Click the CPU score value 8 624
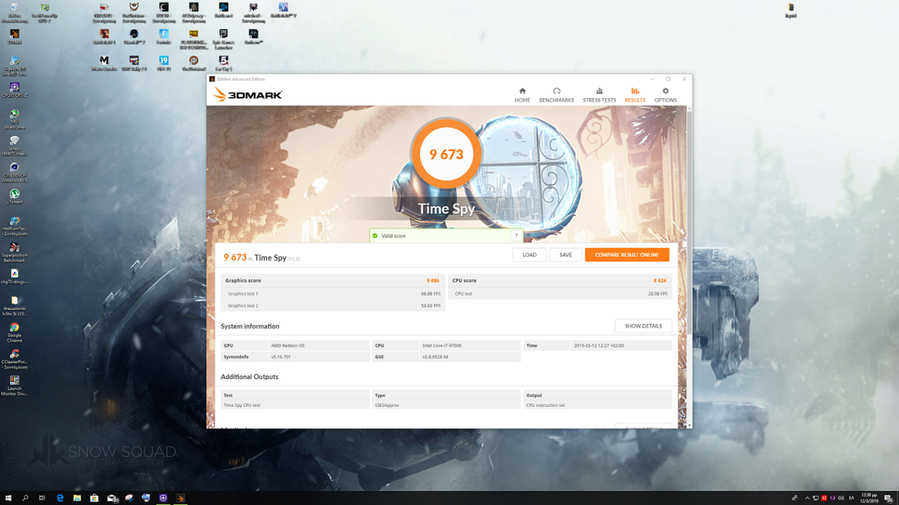The image size is (899, 505). point(660,281)
